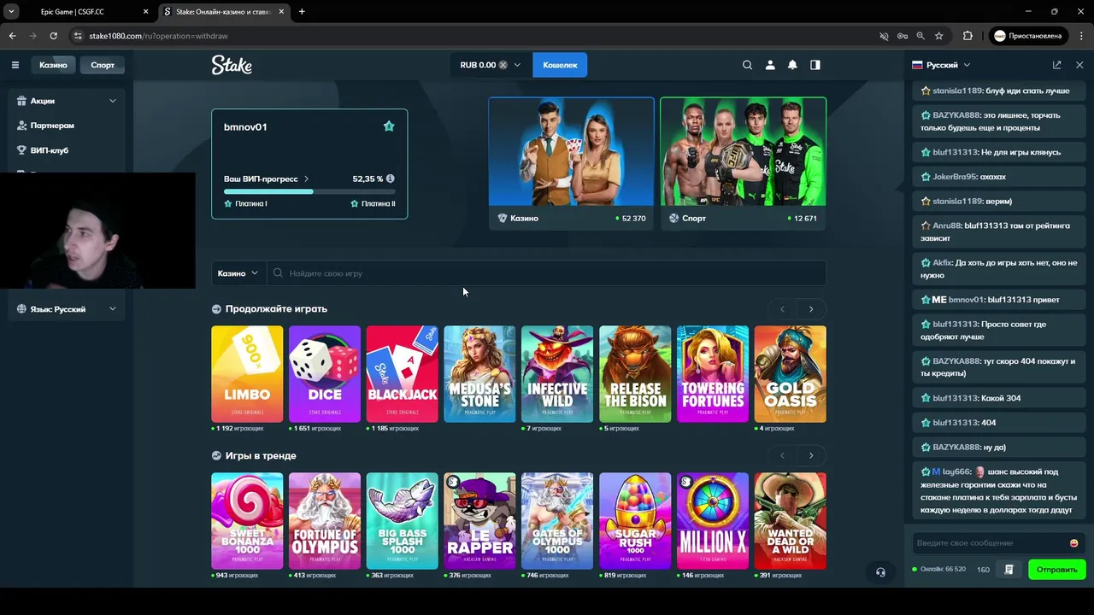Screen dimensions: 1094x615
Task: Open the Казино banner card
Action: pyautogui.click(x=571, y=164)
